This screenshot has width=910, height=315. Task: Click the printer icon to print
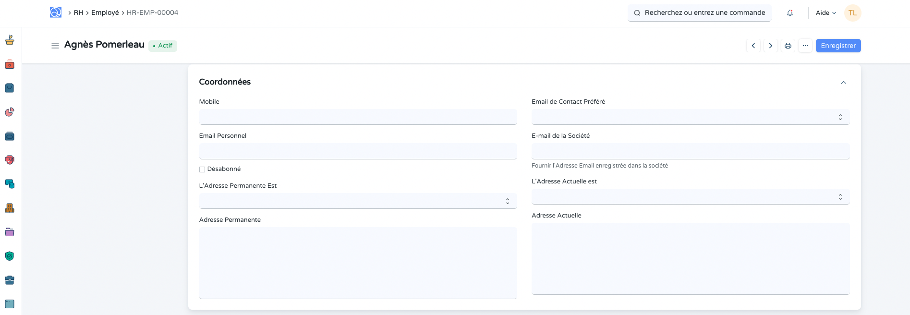pyautogui.click(x=788, y=46)
